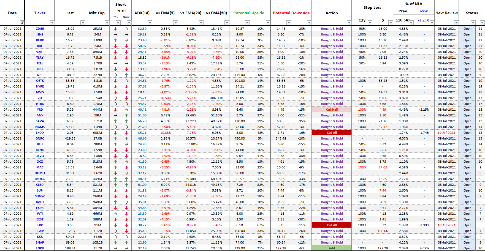485x251 pixels.
Task: Select the 'Cut Half' action cell for YRD
Action: [332, 110]
